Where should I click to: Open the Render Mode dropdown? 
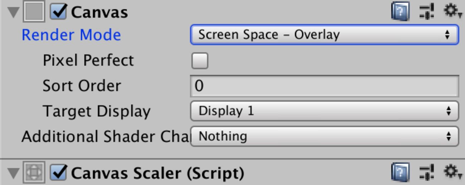[x=324, y=35]
